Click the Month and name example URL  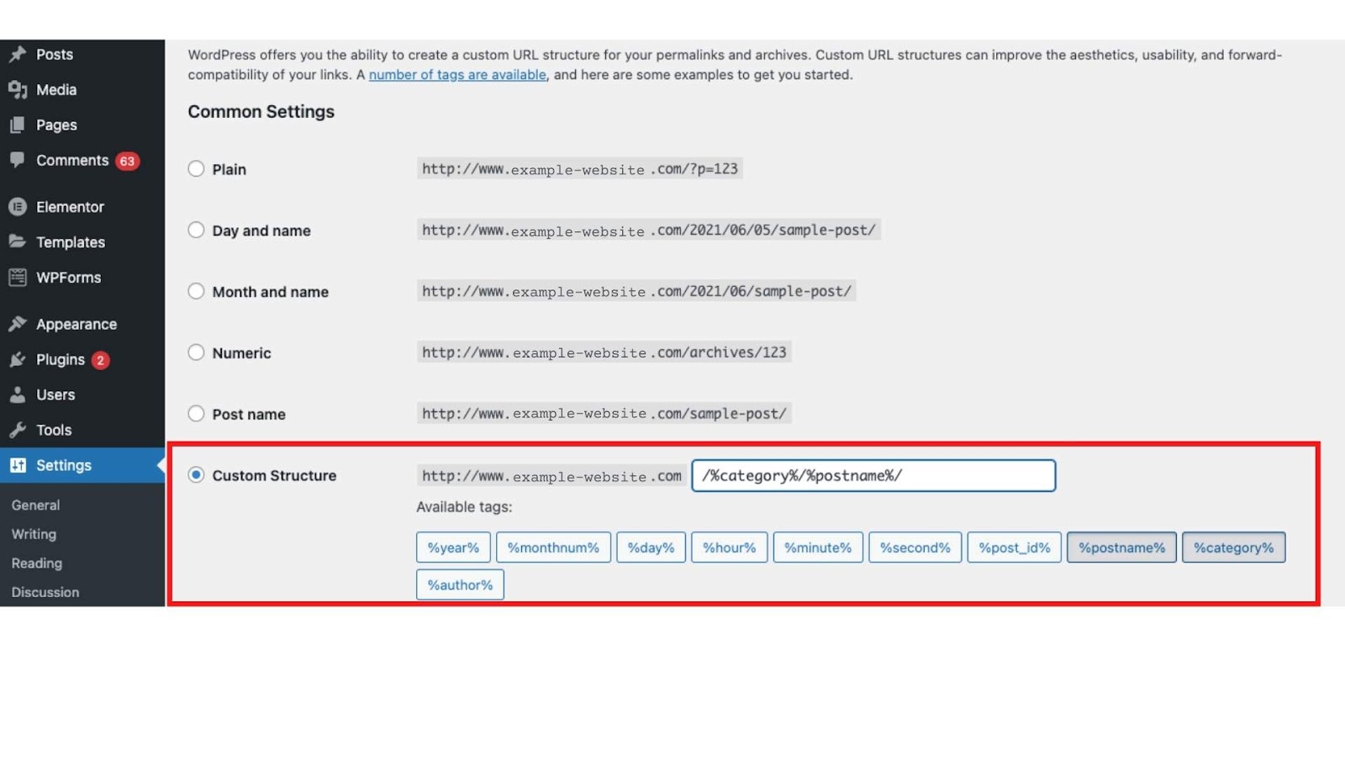pyautogui.click(x=636, y=291)
